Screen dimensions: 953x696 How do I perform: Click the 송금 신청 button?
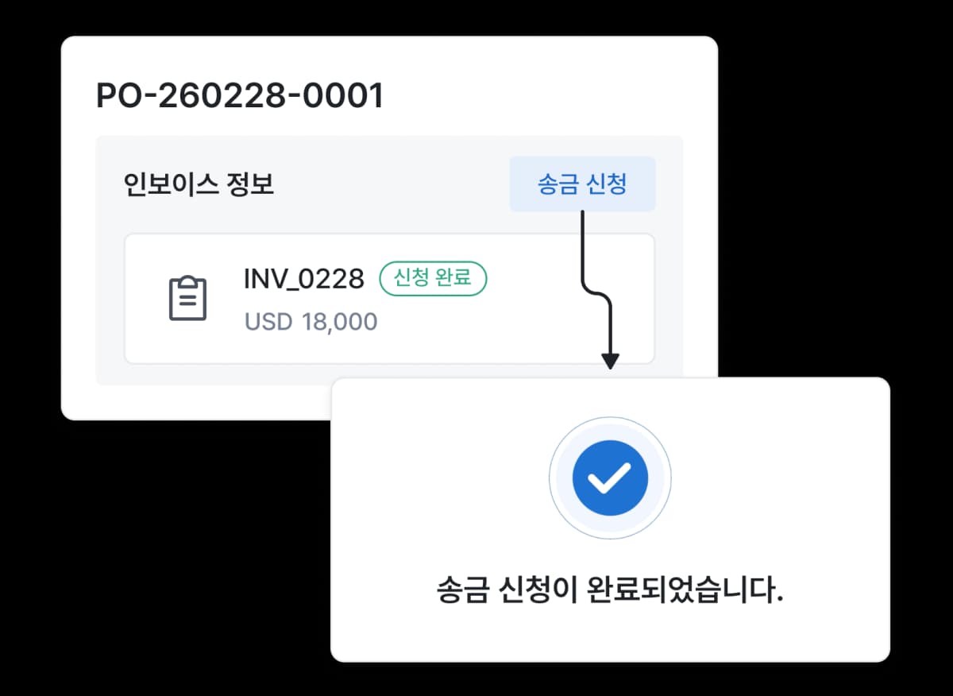[582, 184]
